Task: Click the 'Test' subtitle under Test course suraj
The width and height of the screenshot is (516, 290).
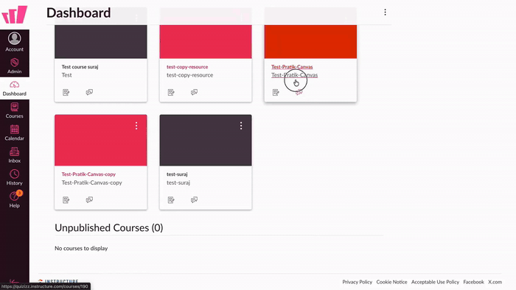Action: [x=66, y=75]
